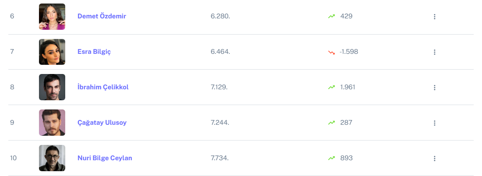
Task: Click the green trend arrow beside 1.961
Action: coord(331,87)
